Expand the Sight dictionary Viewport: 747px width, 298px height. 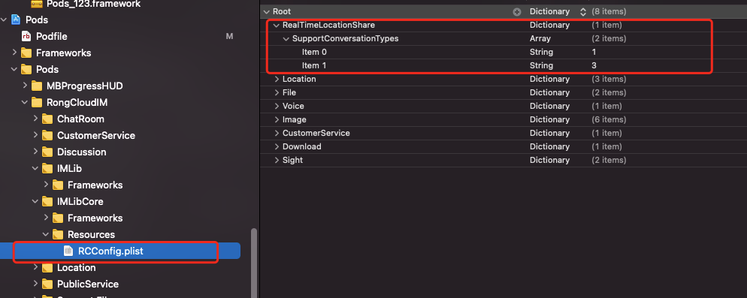tap(277, 160)
